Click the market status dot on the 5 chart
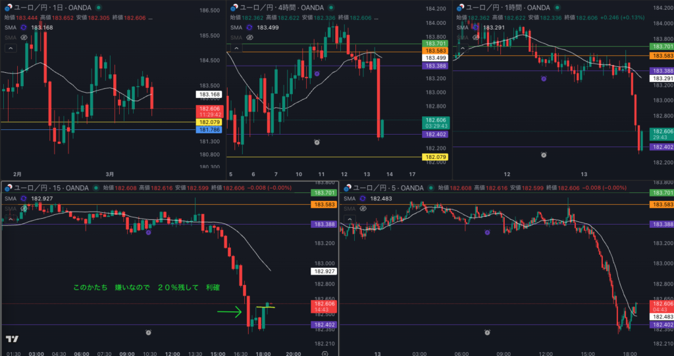Image resolution: width=674 pixels, height=356 pixels. [430, 188]
